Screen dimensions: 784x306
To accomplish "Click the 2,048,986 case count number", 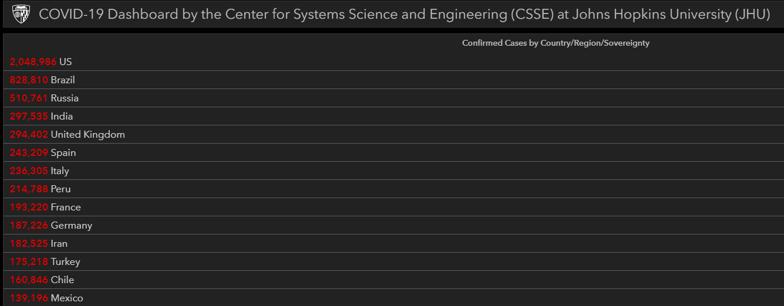I will (x=33, y=62).
